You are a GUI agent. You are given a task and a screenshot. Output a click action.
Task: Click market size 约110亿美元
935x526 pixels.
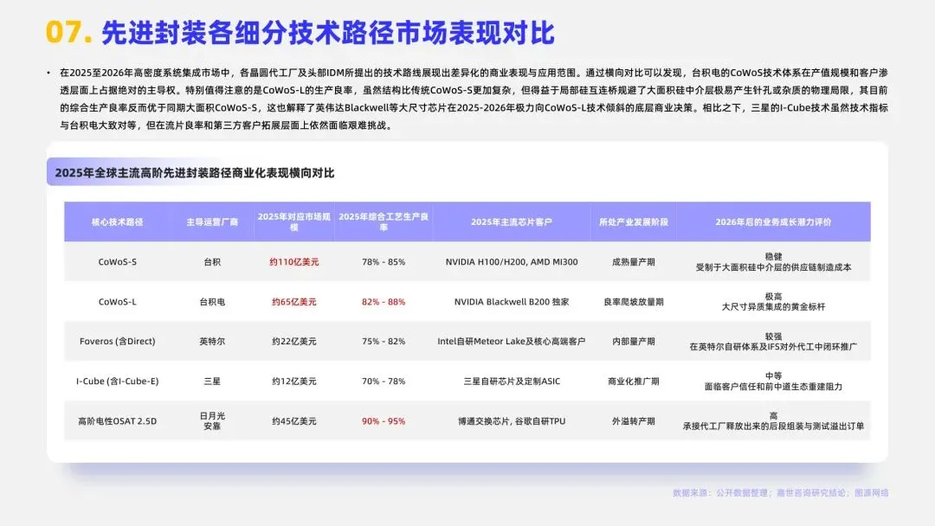pyautogui.click(x=294, y=261)
